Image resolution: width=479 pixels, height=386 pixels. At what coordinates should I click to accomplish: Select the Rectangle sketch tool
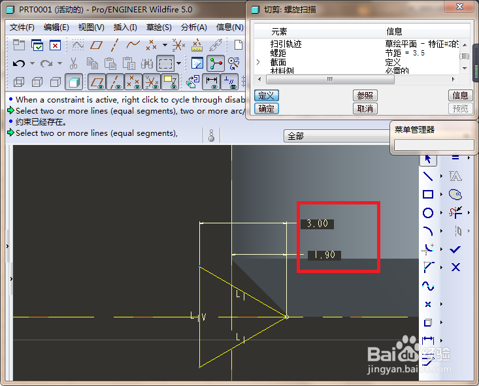(x=427, y=195)
